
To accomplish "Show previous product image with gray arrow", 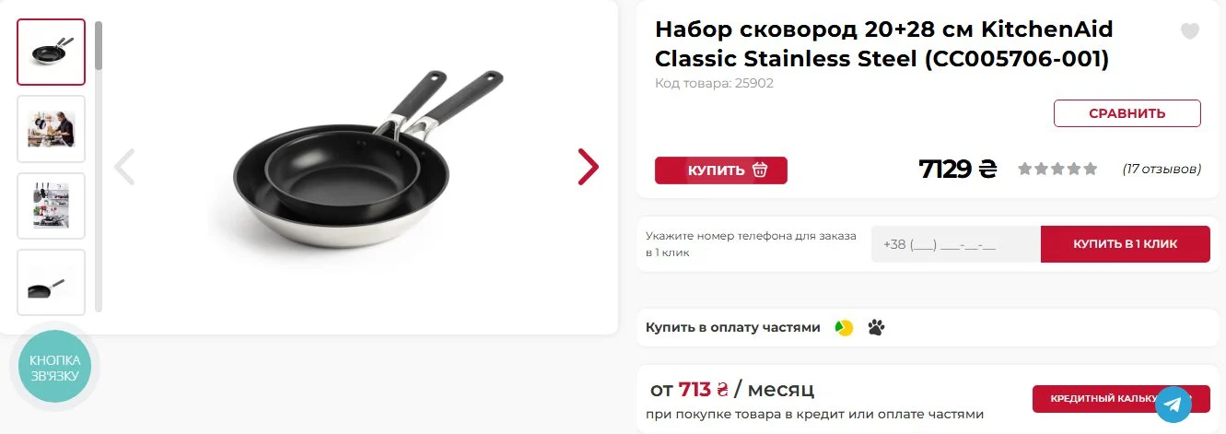I will point(124,167).
